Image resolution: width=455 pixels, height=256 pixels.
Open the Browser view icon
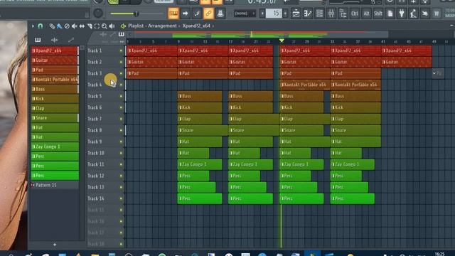343,14
